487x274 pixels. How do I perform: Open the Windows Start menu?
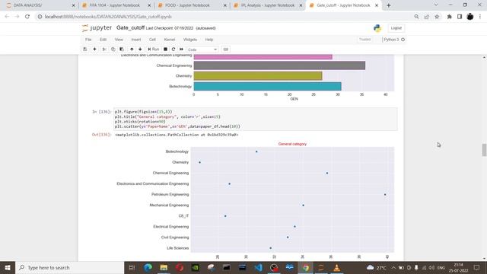click(8, 267)
